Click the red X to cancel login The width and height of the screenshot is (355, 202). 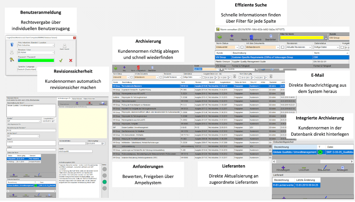click(x=71, y=60)
